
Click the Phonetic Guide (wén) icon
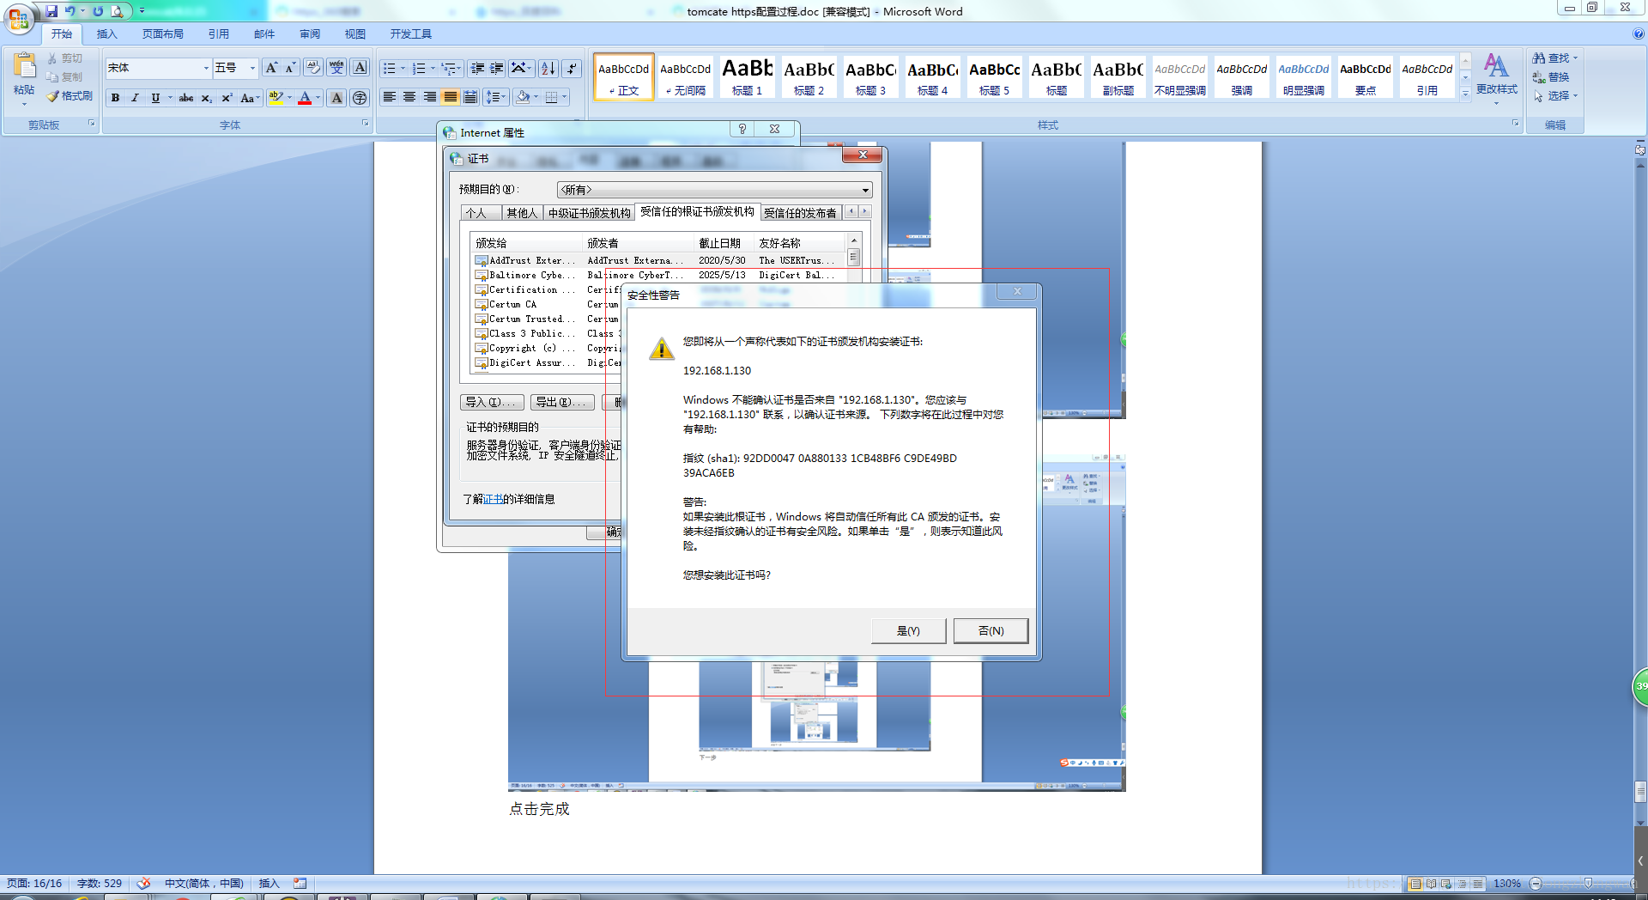[336, 68]
